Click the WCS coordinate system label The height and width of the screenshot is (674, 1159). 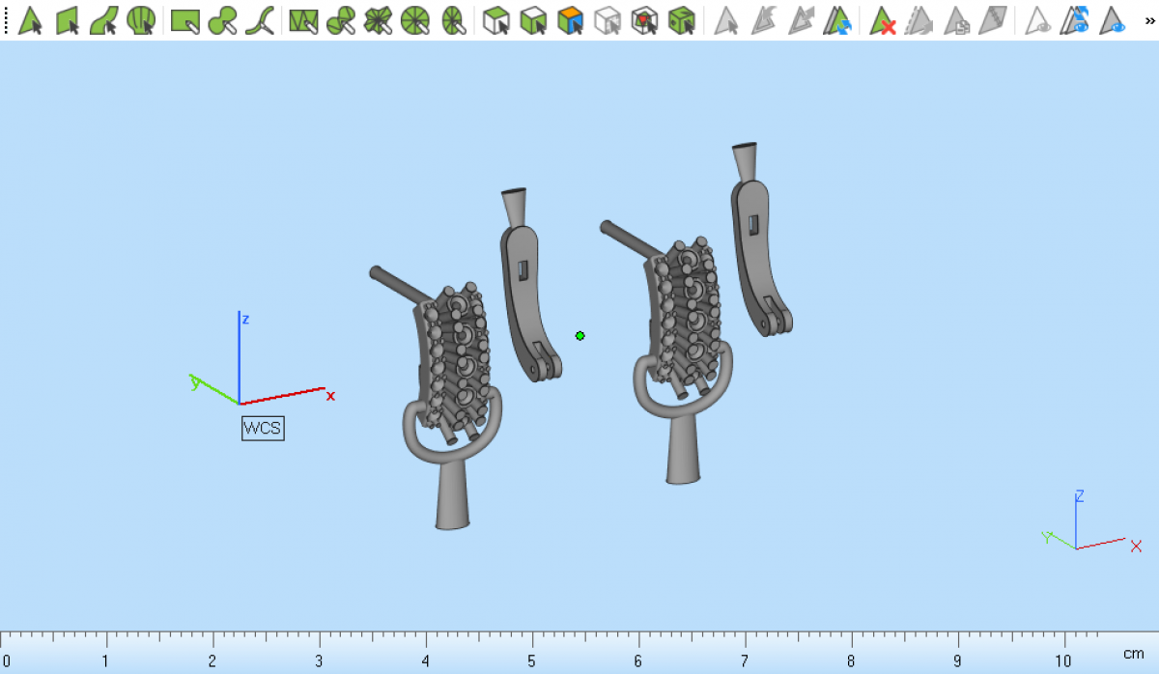(263, 428)
